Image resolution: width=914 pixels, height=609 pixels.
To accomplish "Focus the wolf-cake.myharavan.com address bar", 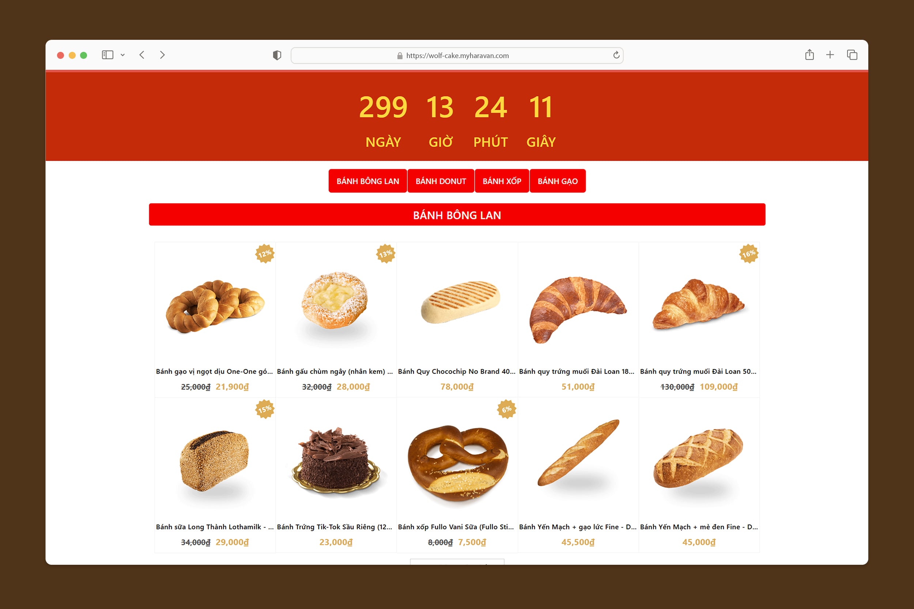I will pos(457,56).
